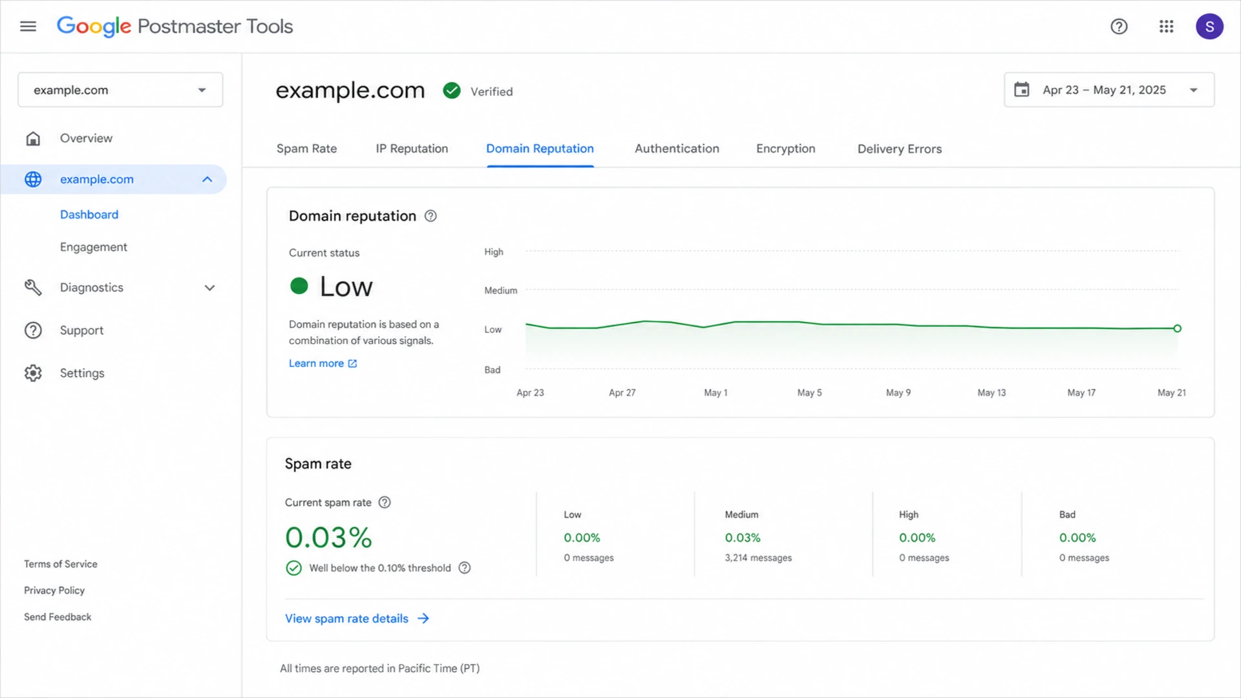Open Diagnostics in the sidebar
Image resolution: width=1241 pixels, height=698 pixels.
click(x=91, y=288)
